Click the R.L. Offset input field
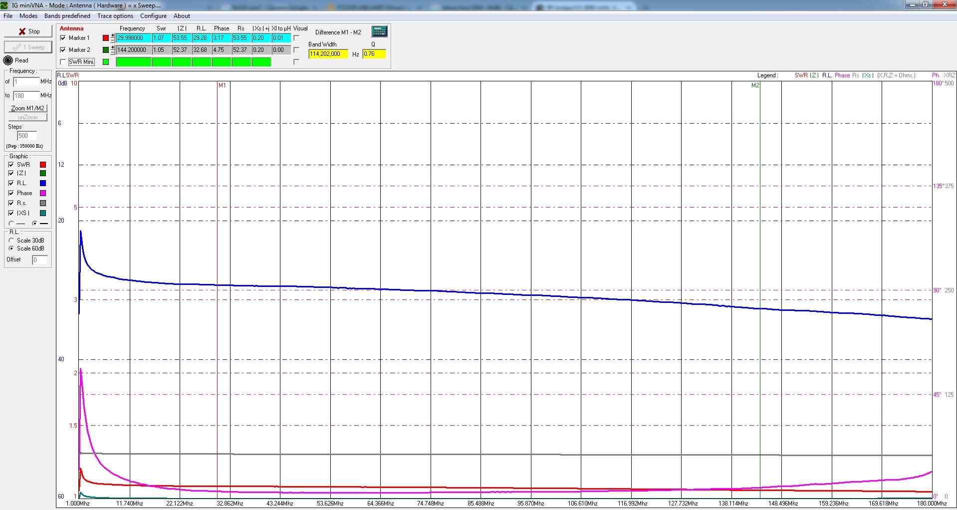The height and width of the screenshot is (510, 957). tap(40, 260)
